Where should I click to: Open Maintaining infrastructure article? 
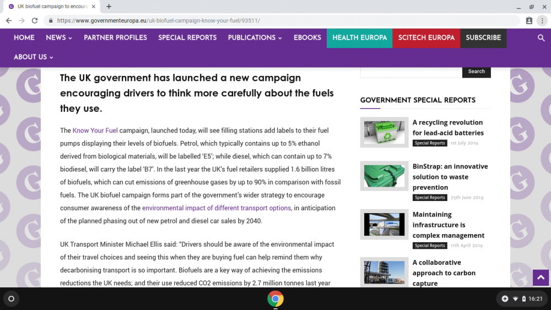pos(449,225)
